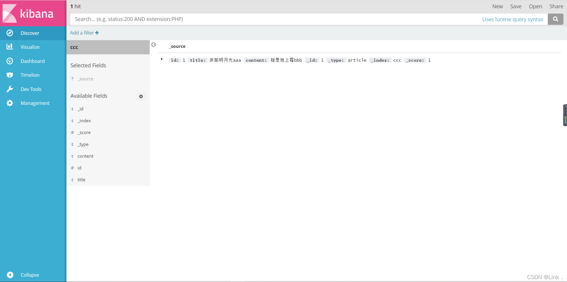Click the _index value ccc in the row
Viewport: 567px width, 282px height.
(x=397, y=60)
